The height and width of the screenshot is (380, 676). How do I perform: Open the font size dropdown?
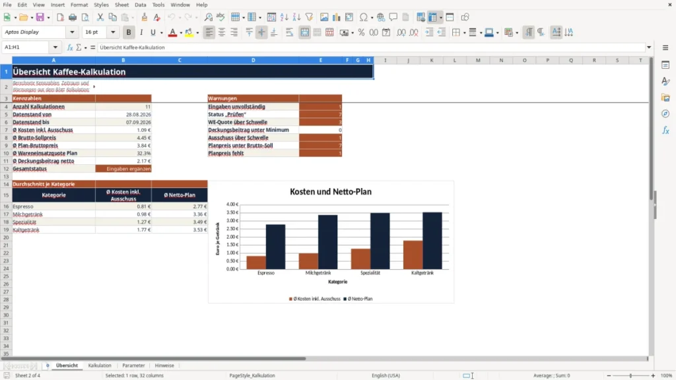113,32
